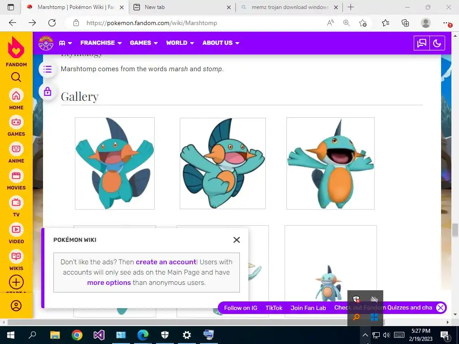The height and width of the screenshot is (344, 459).
Task: Click the Start a Wiki plus icon
Action: pos(16,282)
